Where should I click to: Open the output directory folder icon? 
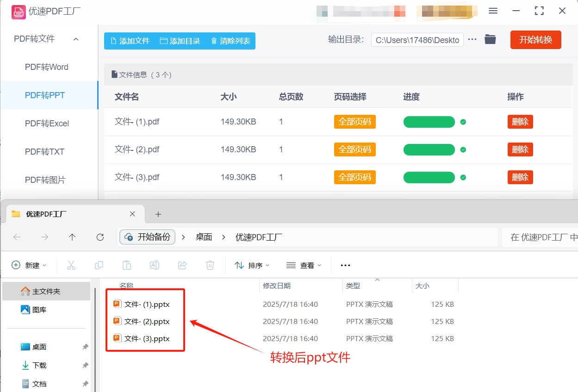[490, 39]
